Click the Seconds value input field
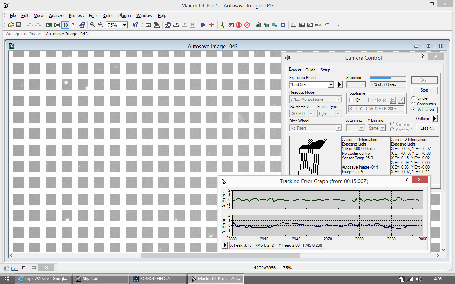 (353, 84)
